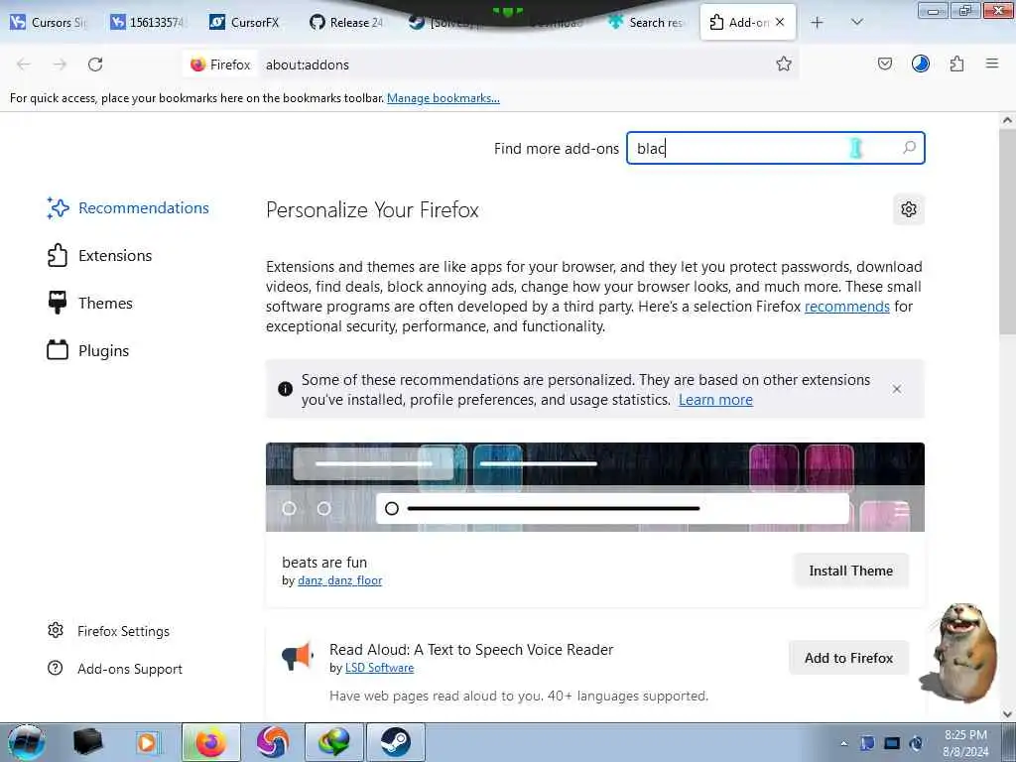This screenshot has height=762, width=1016.
Task: Click the Firefox taskbar button
Action: pos(211,742)
